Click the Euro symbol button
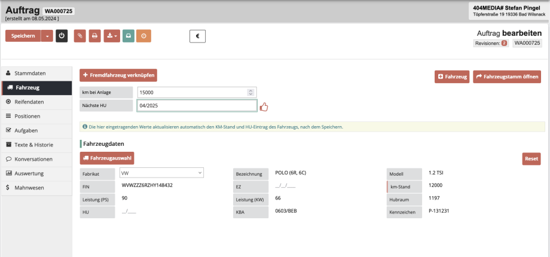This screenshot has width=550, height=257. click(x=198, y=36)
